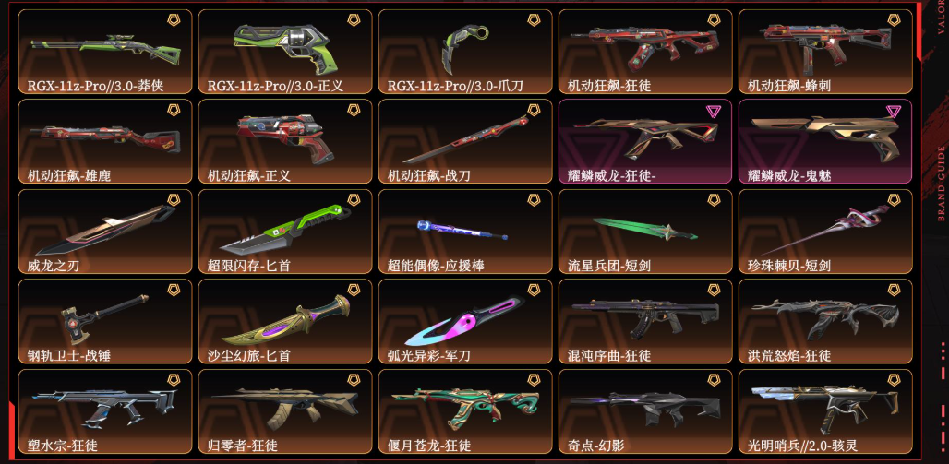
Task: Choose the RGX-11z-Pro//3.0-正义 revolver card
Action: pos(284,52)
